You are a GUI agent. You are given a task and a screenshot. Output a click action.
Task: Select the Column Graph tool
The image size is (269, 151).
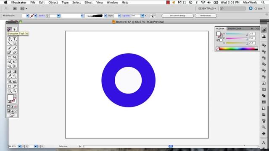(15, 81)
